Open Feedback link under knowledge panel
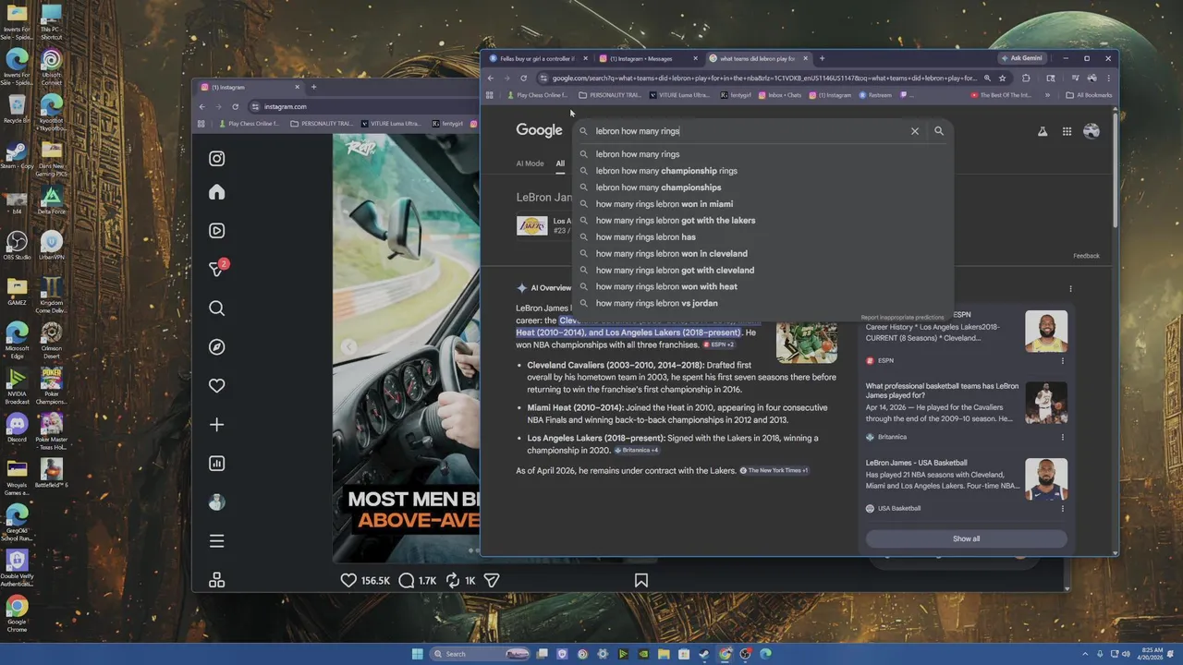1183x665 pixels. click(1086, 256)
